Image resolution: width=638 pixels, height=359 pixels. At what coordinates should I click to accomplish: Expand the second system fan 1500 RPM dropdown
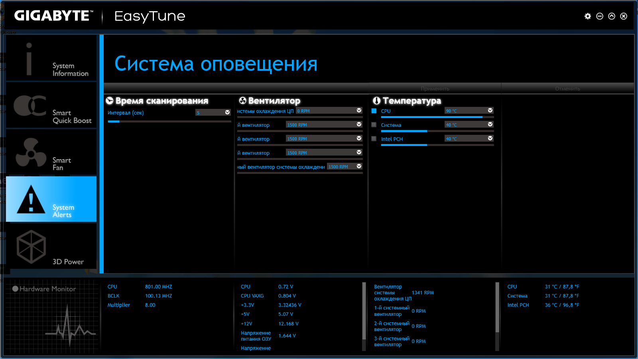pos(324,138)
